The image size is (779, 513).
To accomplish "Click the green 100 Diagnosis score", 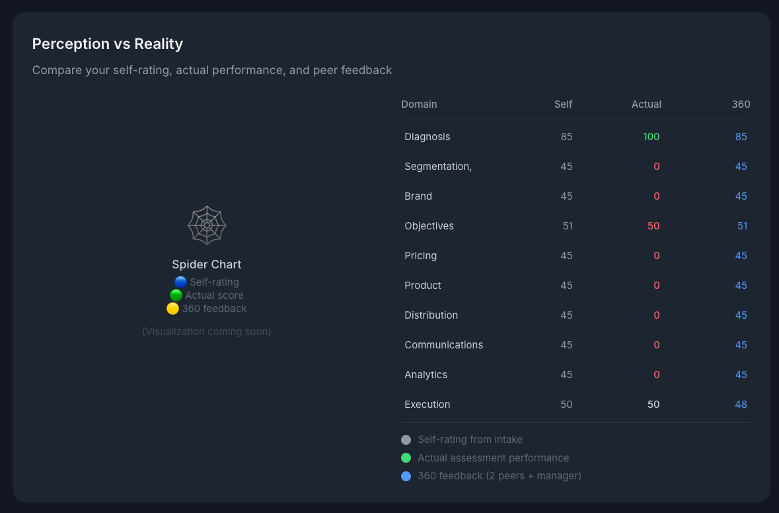I will click(651, 136).
